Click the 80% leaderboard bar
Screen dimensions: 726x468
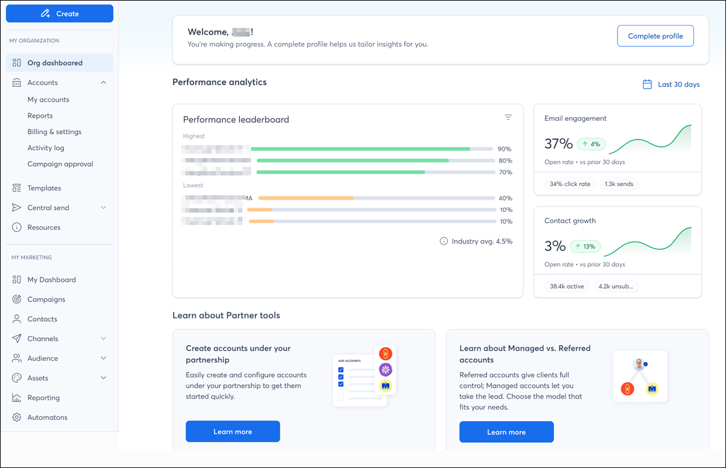pos(376,161)
